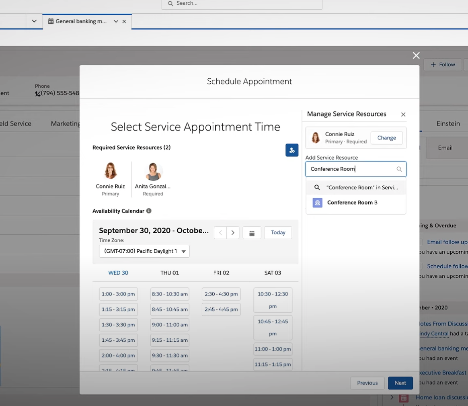Expand the Home loan discussion entry
Screen dimensions: 468x406
pyautogui.click(x=392, y=398)
